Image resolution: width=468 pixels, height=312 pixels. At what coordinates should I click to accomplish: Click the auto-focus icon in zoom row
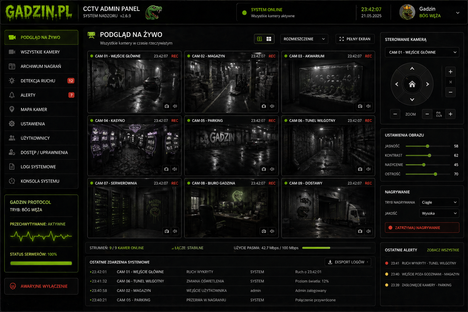(439, 114)
